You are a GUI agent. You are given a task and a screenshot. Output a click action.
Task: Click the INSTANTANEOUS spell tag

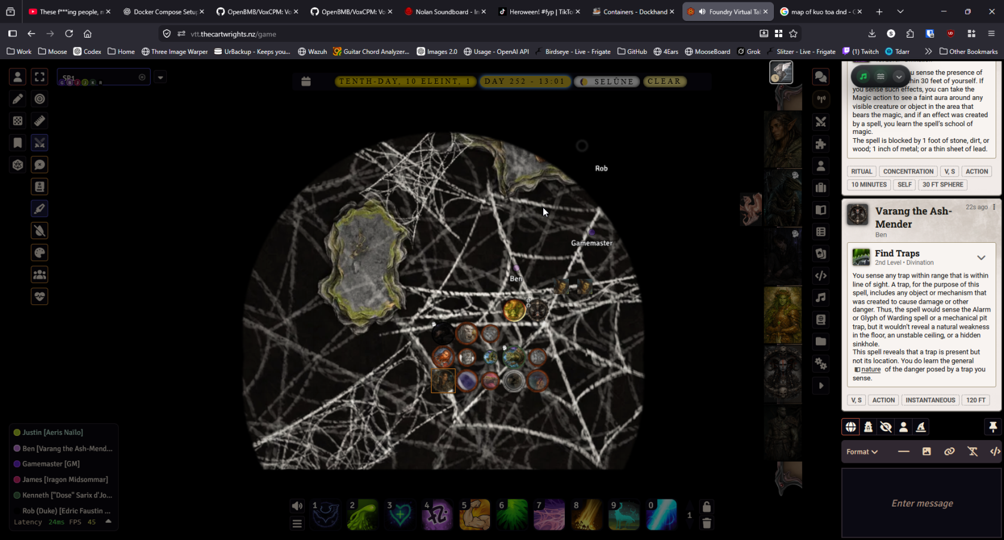coord(930,400)
